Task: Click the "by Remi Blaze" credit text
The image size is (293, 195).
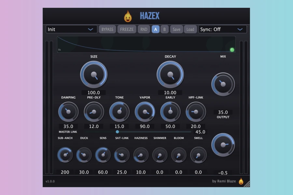Action: tap(224, 181)
